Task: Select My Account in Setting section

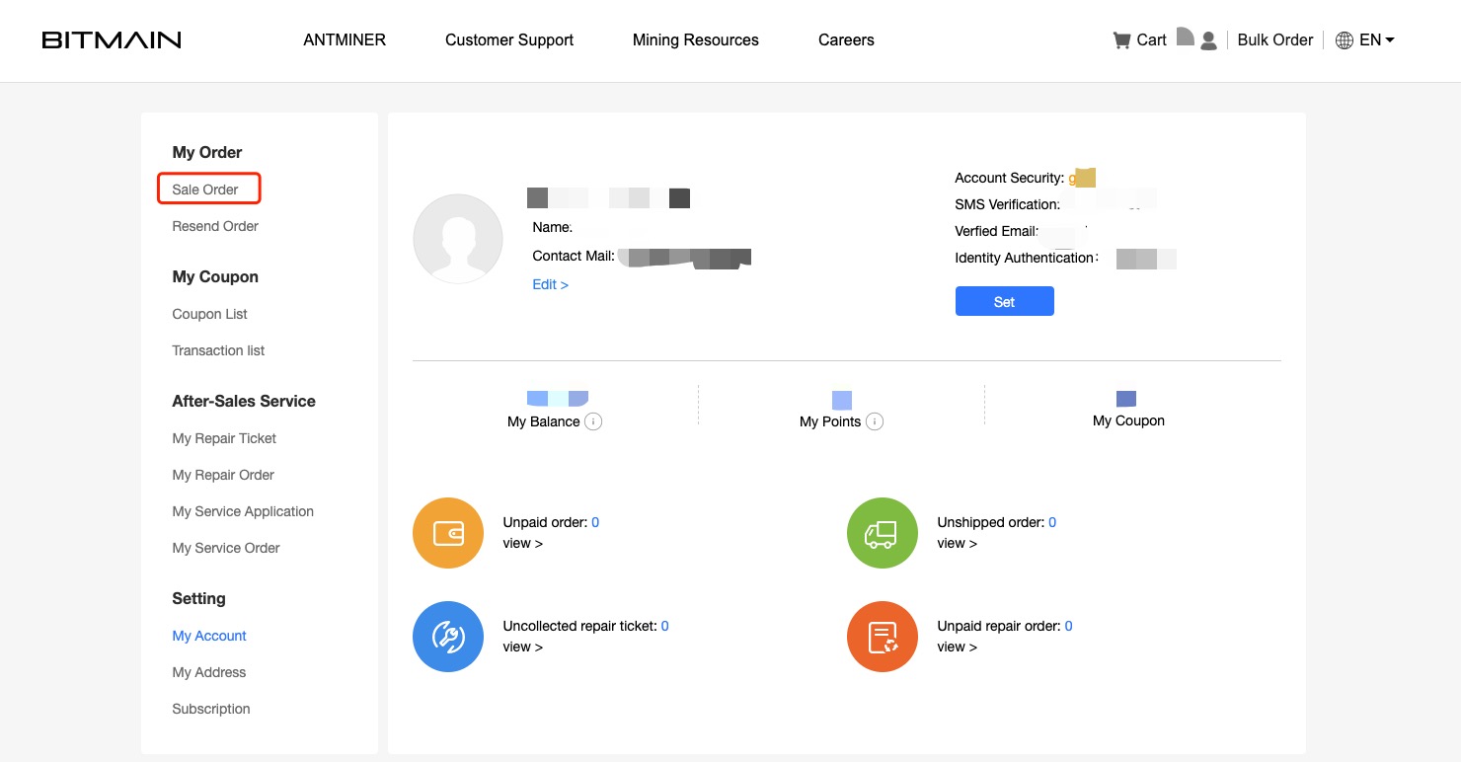Action: pyautogui.click(x=209, y=636)
